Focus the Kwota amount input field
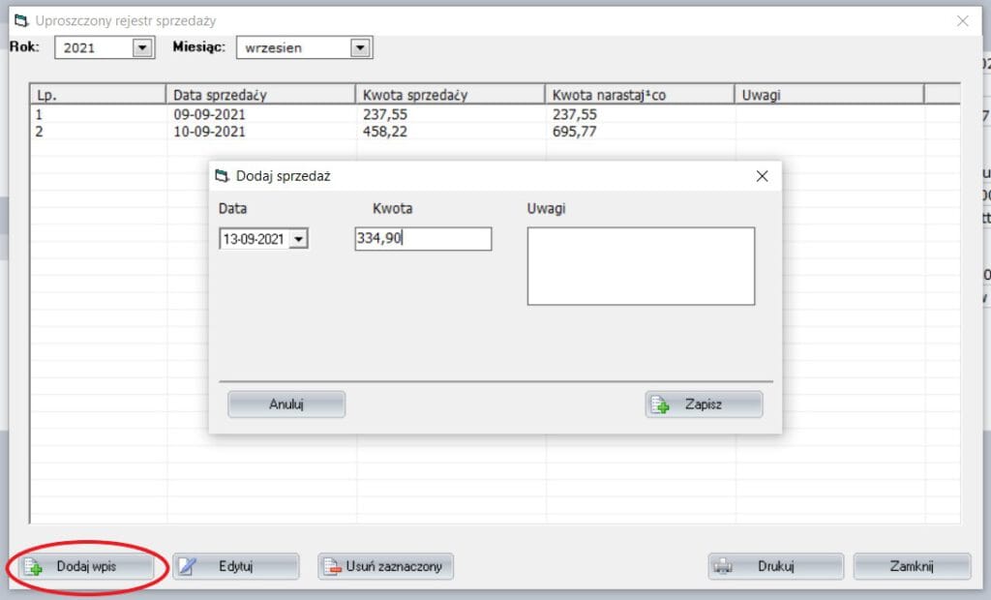Image resolution: width=991 pixels, height=600 pixels. (x=423, y=239)
